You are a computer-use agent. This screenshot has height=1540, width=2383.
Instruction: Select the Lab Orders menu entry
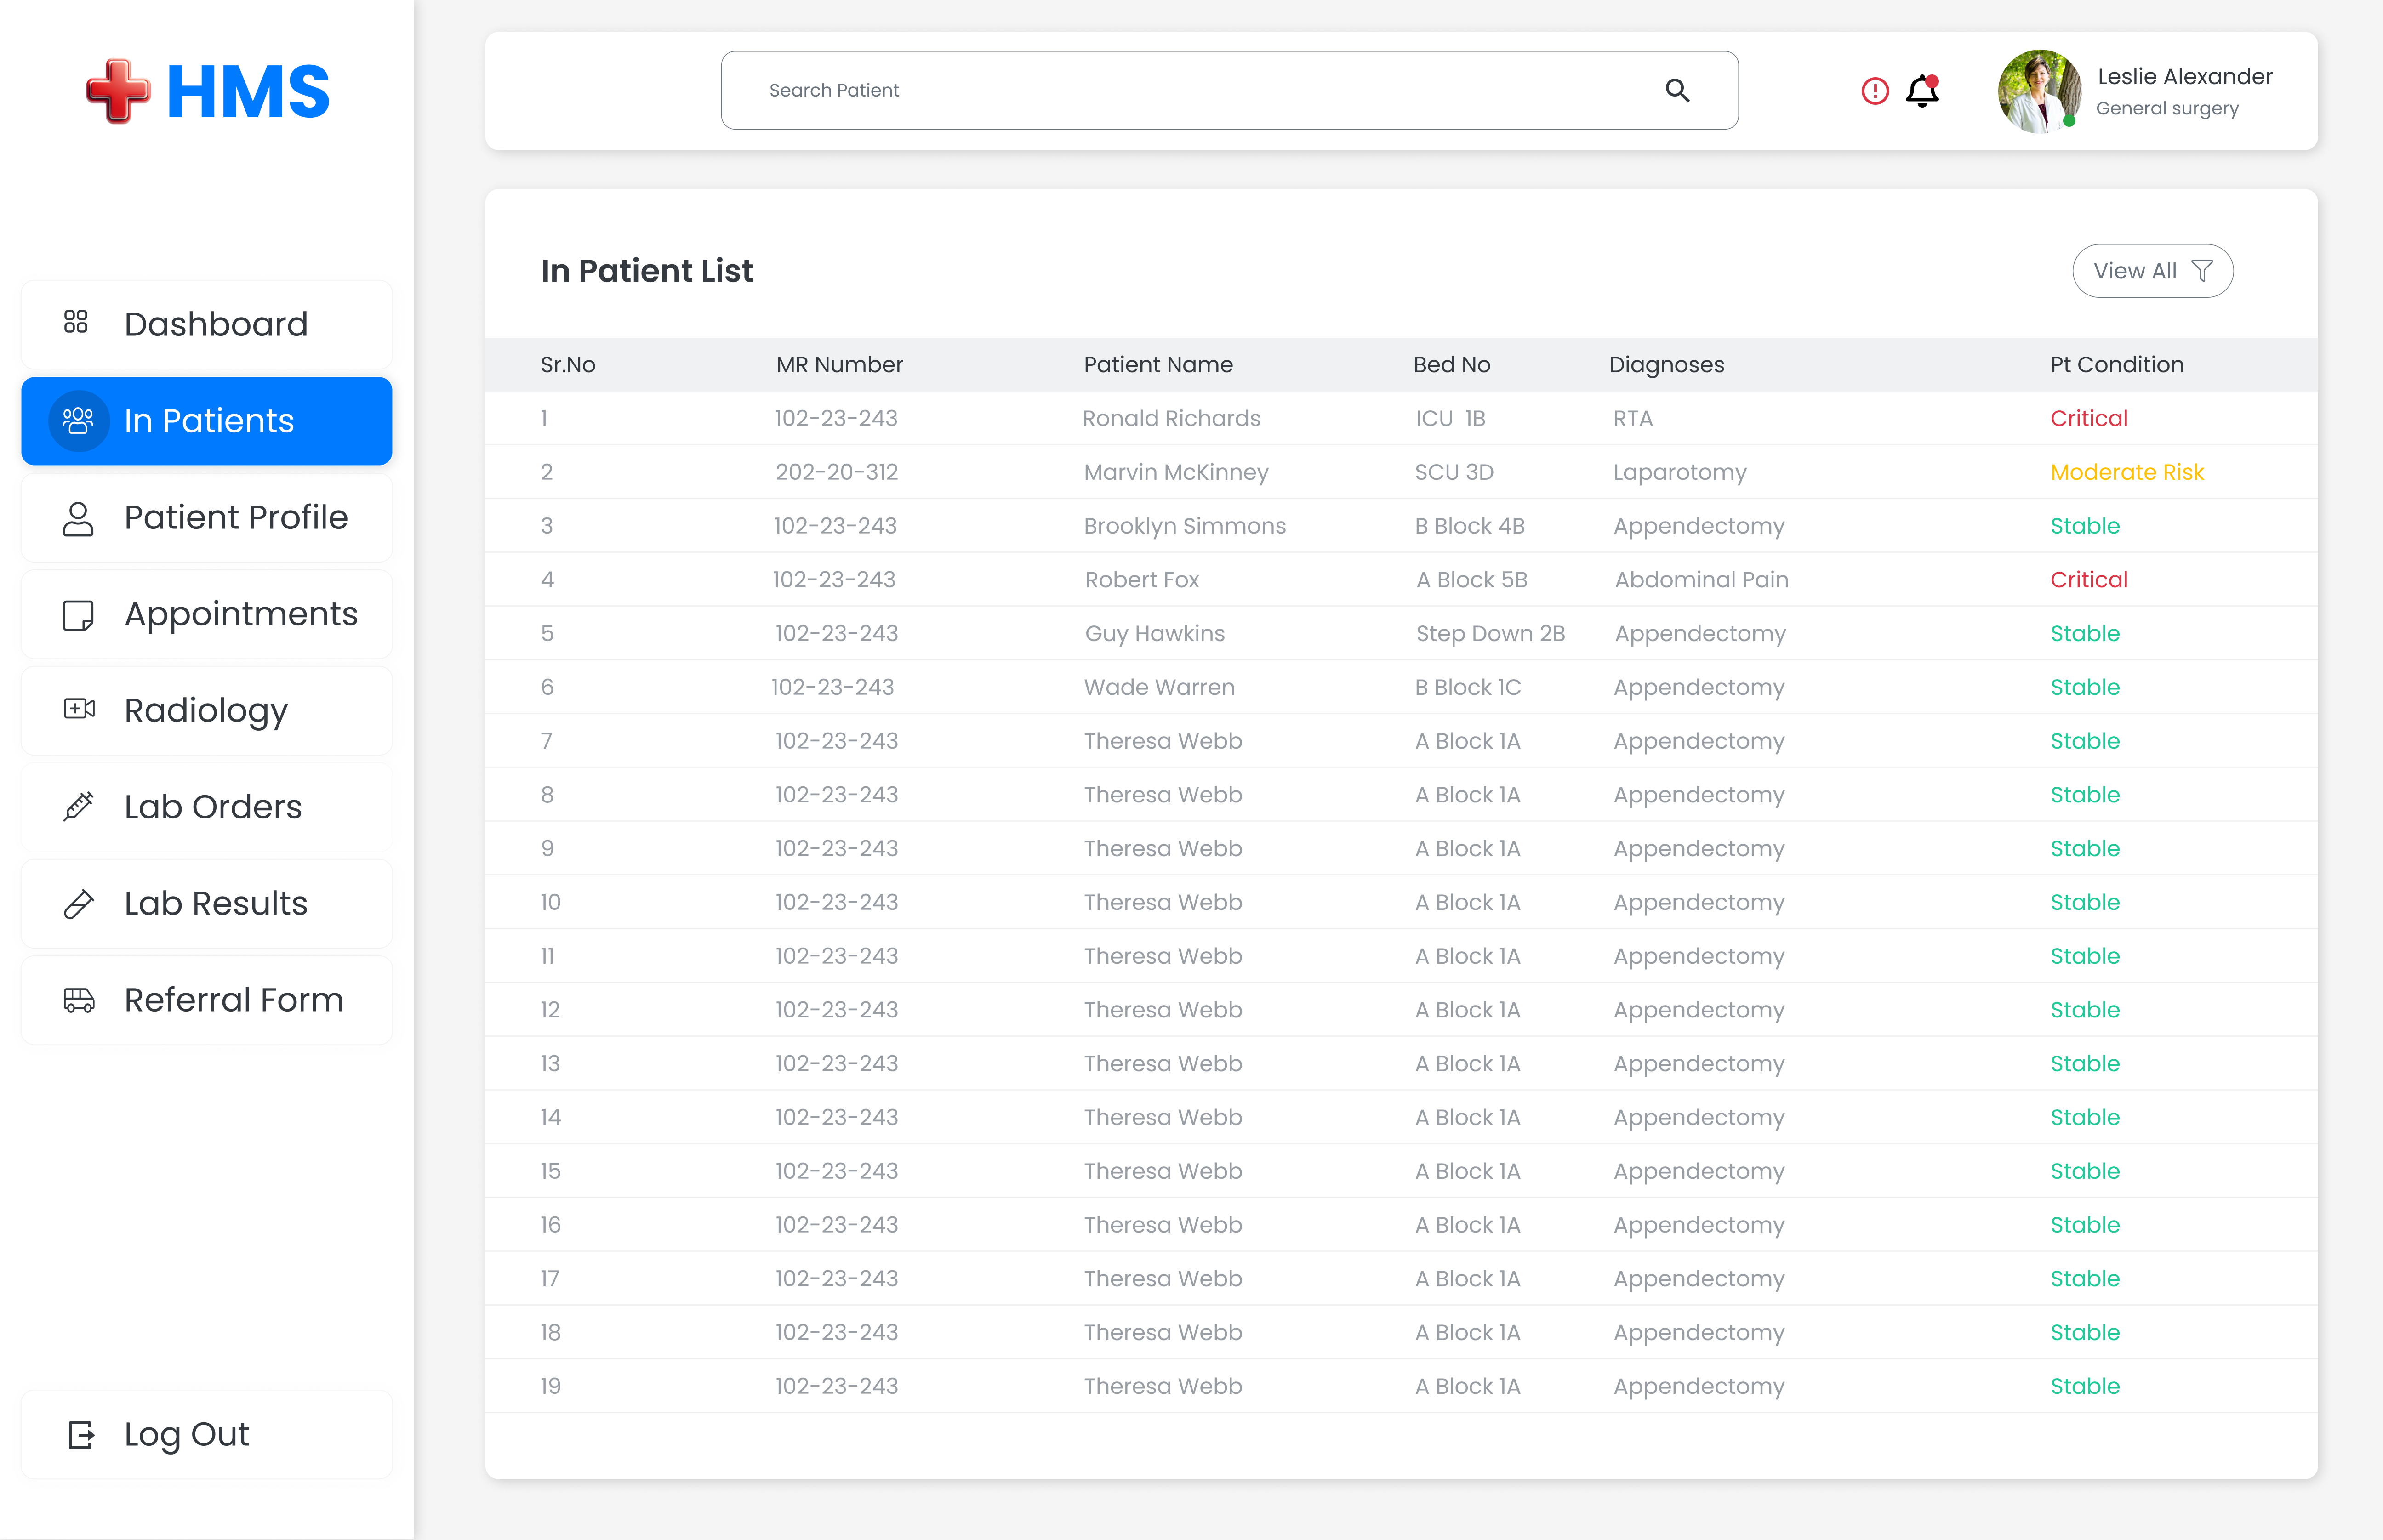[206, 806]
